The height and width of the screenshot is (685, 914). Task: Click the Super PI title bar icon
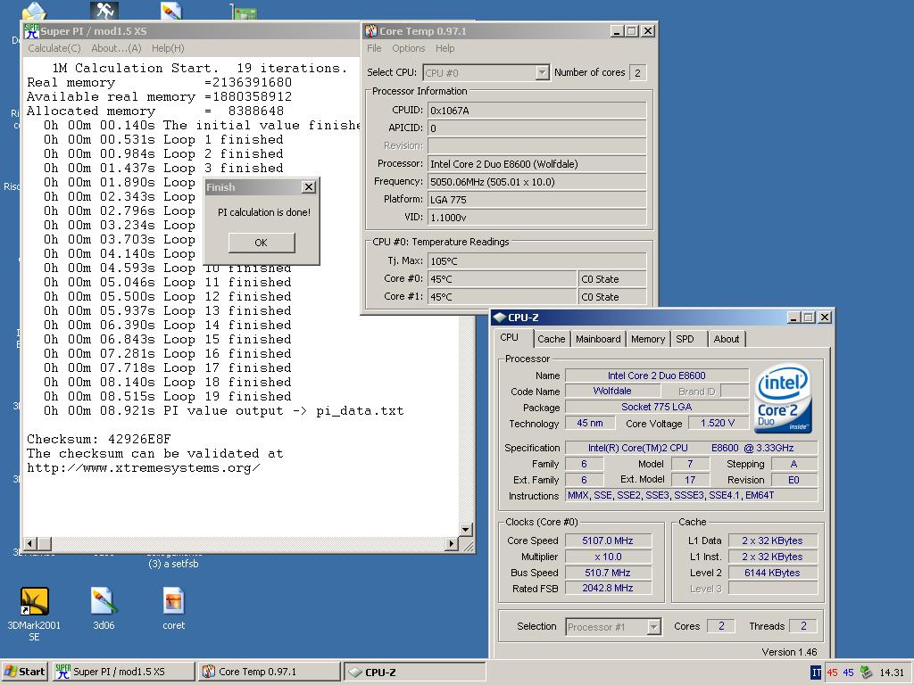tap(31, 31)
